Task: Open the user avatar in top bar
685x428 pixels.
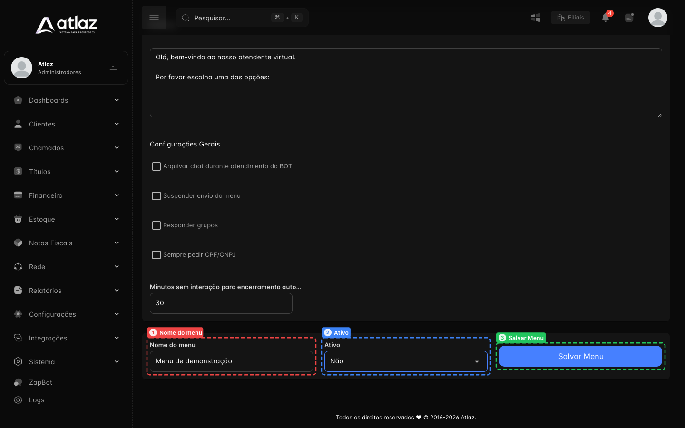Action: pyautogui.click(x=658, y=18)
